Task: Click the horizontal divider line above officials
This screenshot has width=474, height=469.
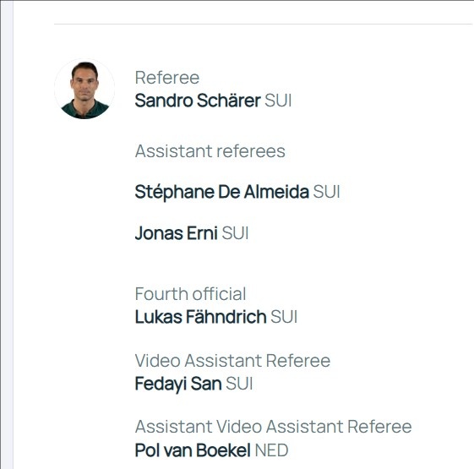Action: click(x=264, y=24)
